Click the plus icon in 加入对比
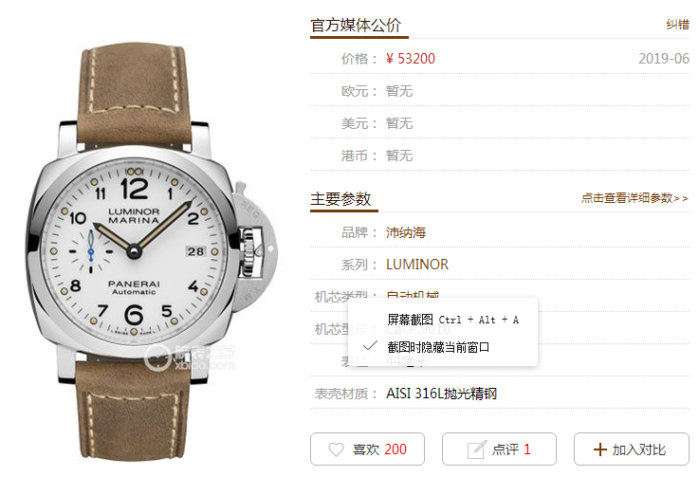 (600, 449)
